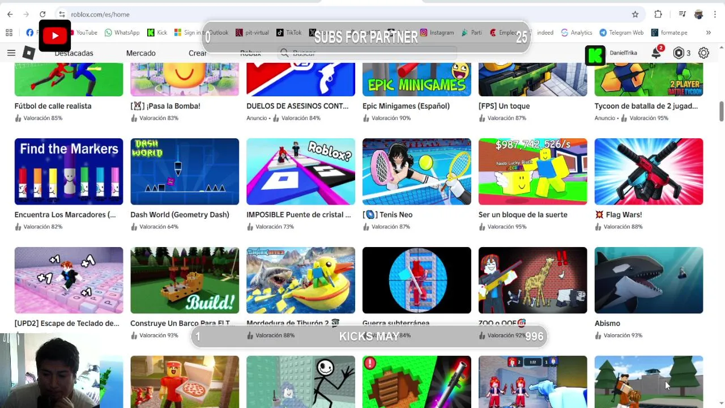The width and height of the screenshot is (725, 408).
Task: Open Roblox notifications bell
Action: (x=656, y=53)
